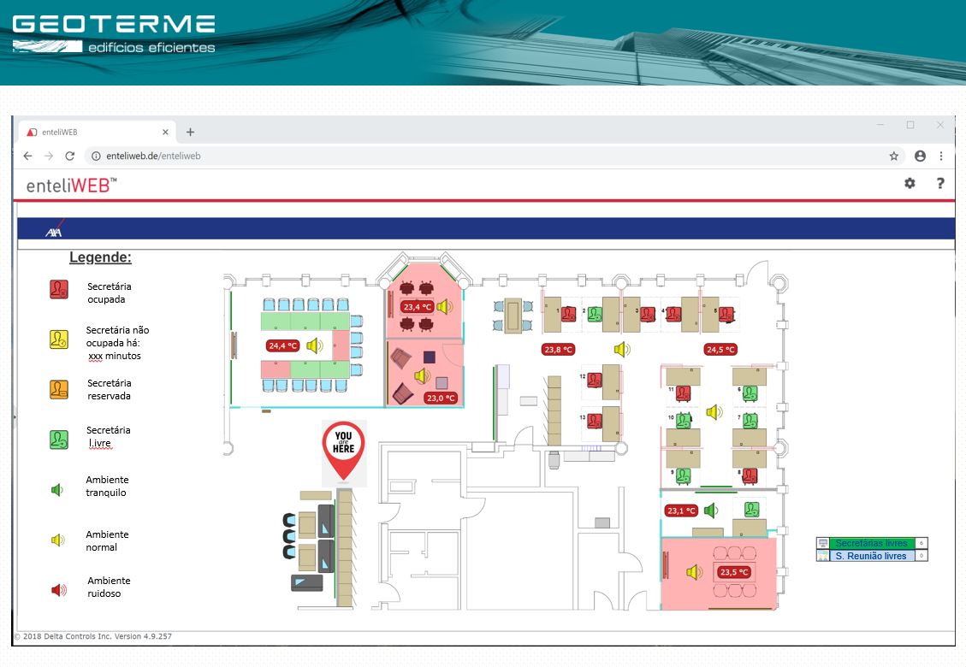966x667 pixels.
Task: Select occupied desk 3 icon
Action: (647, 314)
